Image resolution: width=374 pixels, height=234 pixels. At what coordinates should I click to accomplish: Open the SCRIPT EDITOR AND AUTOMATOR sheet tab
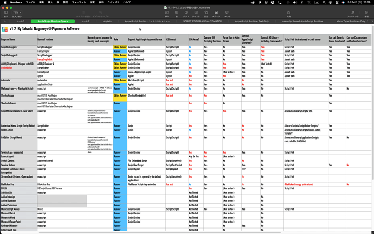pos(202,21)
